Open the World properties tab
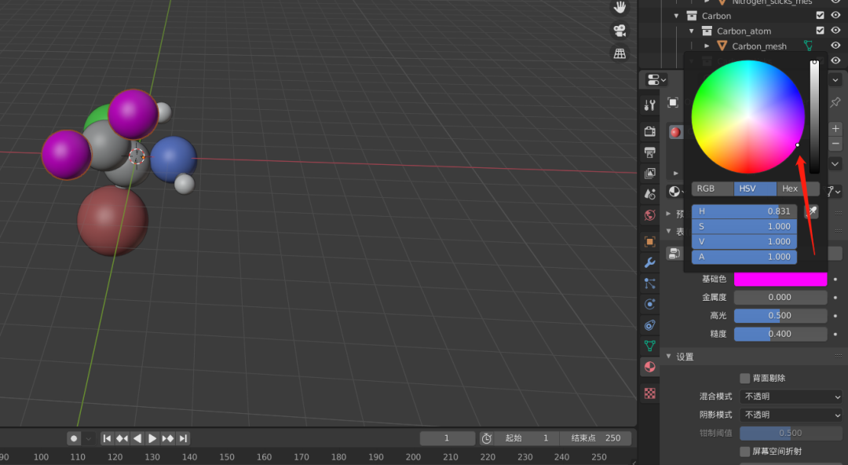 click(x=650, y=215)
